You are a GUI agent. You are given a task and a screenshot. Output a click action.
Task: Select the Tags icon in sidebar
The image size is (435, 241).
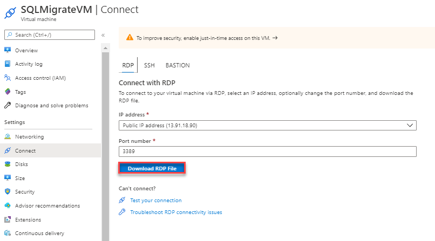[x=8, y=92]
